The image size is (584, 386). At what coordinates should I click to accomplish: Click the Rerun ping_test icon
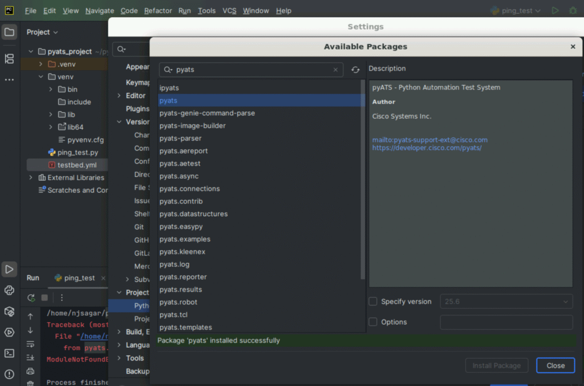[31, 298]
